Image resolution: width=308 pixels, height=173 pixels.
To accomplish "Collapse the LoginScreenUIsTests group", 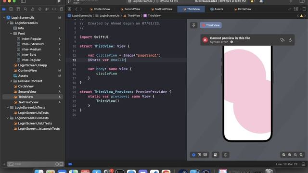I will 8,108.
